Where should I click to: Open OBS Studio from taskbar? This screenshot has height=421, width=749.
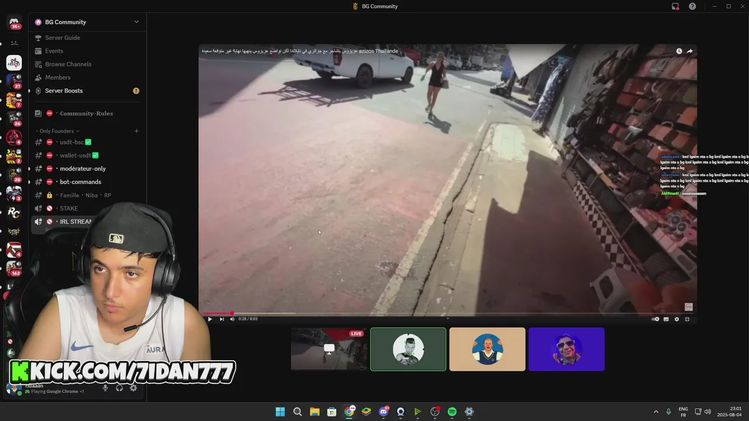pos(435,412)
